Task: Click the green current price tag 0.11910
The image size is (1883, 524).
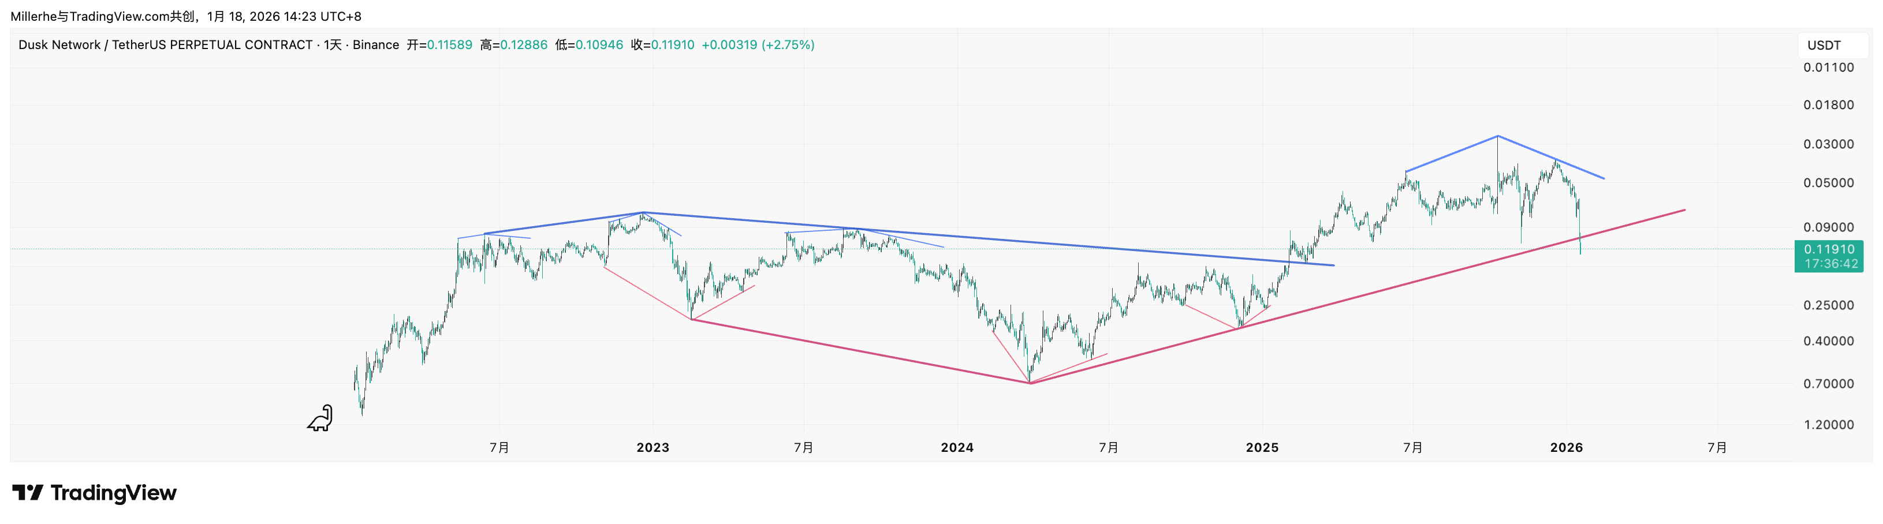Action: pos(1828,250)
